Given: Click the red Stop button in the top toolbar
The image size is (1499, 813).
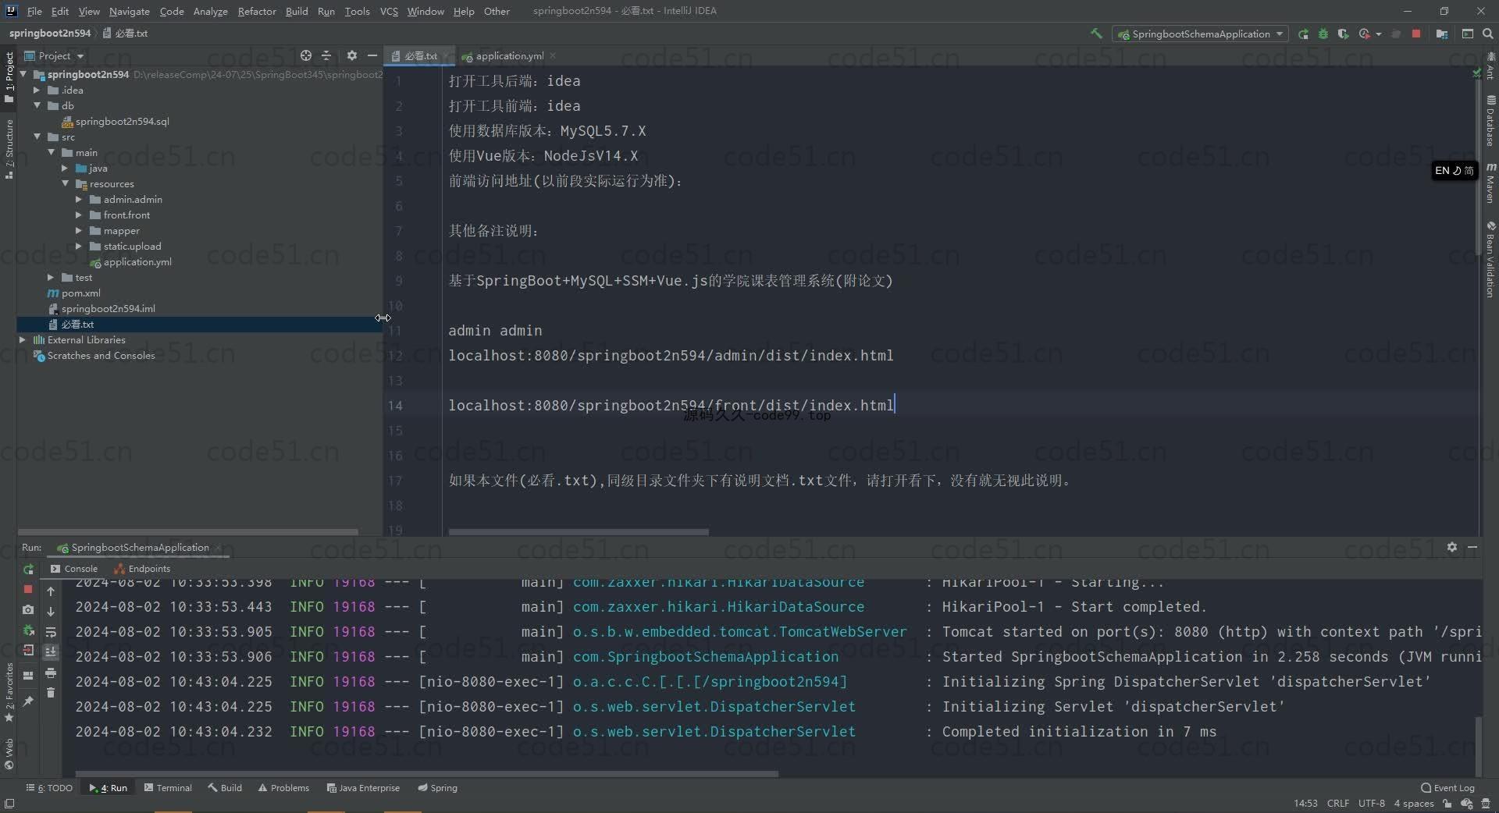Looking at the screenshot, I should coord(1416,34).
